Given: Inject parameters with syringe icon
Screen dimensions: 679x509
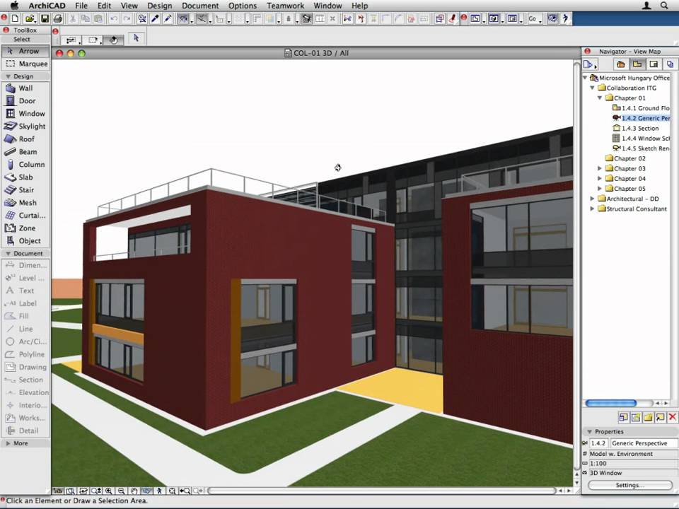Looking at the screenshot, I should 168,18.
